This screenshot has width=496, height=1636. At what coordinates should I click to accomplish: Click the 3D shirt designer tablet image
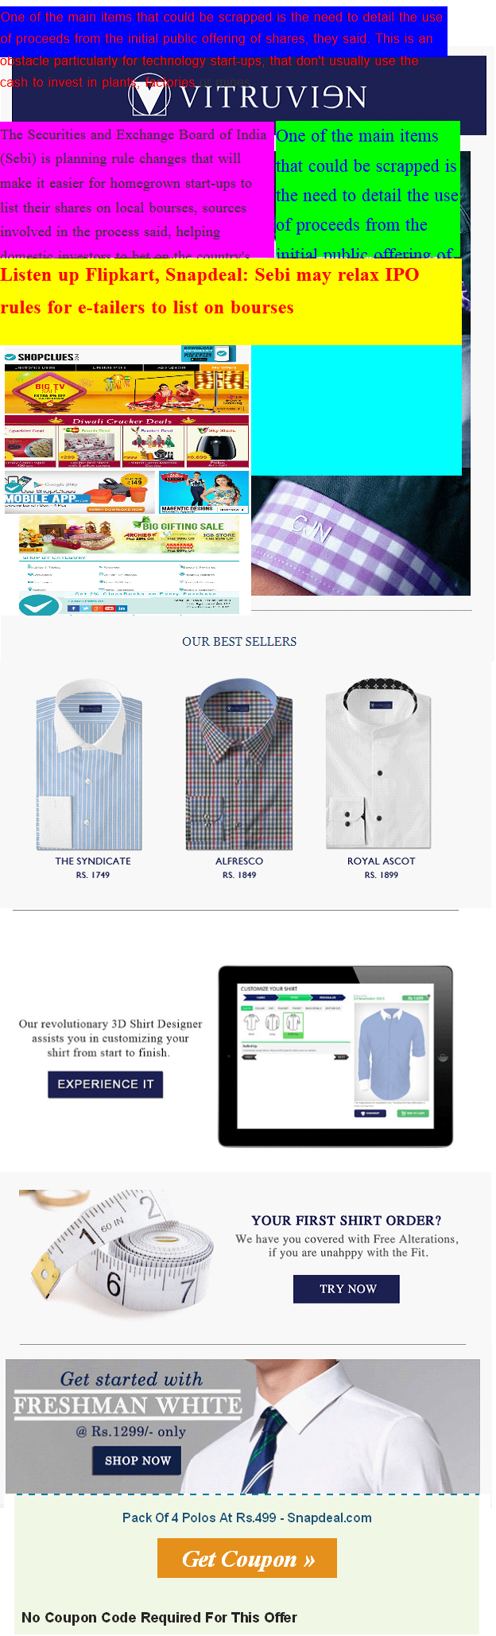point(335,1056)
